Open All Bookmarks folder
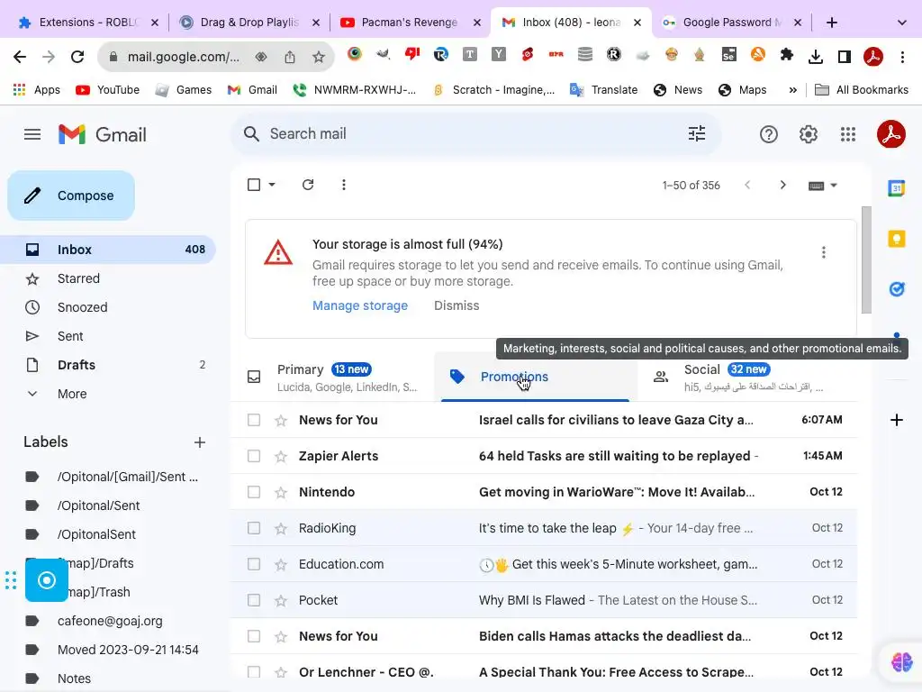Viewport: 922px width, 692px height. [862, 90]
